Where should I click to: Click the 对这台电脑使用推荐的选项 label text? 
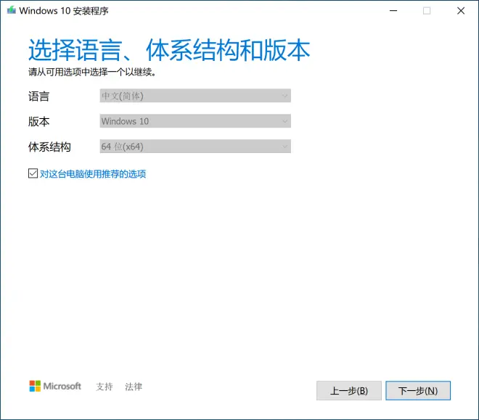tap(93, 174)
